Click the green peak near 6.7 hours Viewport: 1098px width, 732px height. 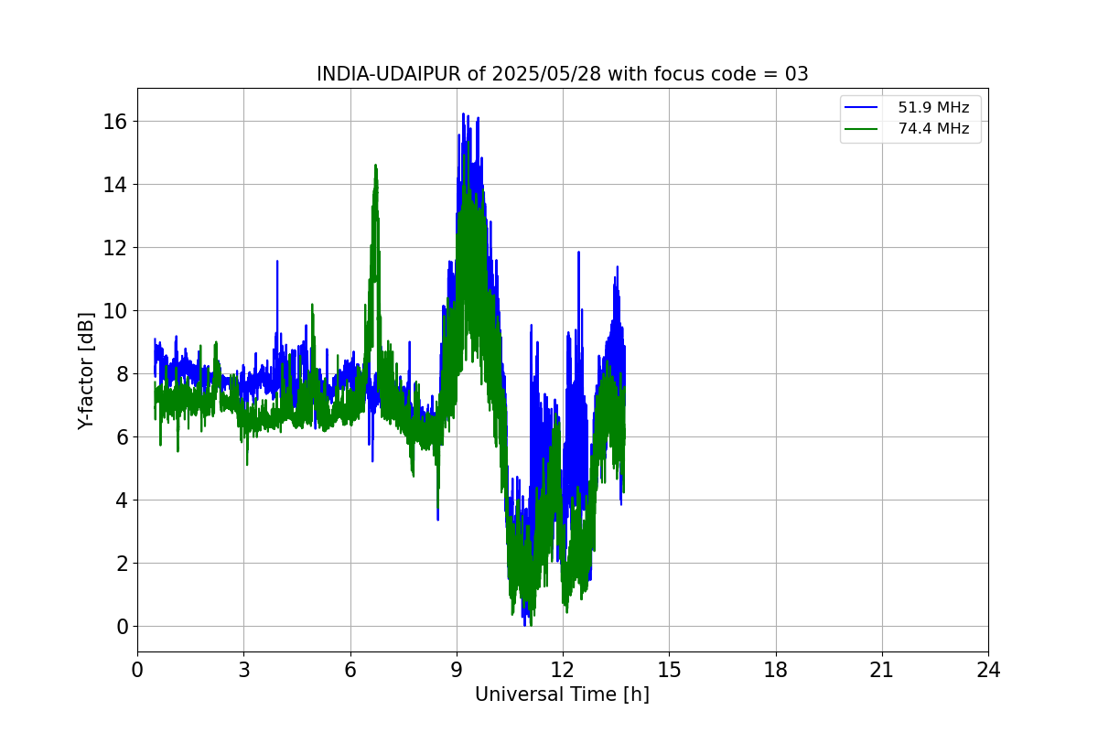click(375, 167)
